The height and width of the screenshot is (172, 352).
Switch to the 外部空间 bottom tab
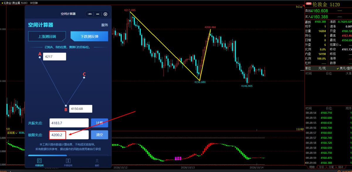pos(68,162)
